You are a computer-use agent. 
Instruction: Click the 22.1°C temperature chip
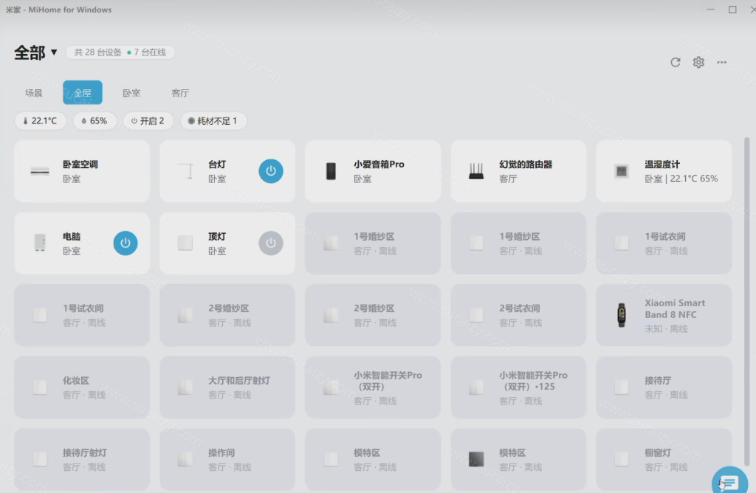coord(40,121)
